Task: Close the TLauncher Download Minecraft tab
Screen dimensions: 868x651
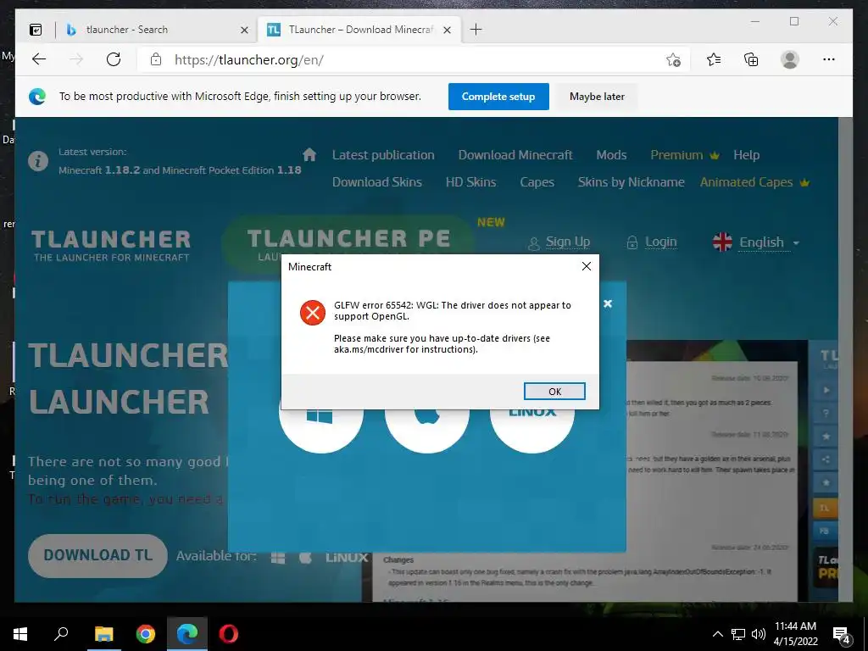Action: coord(448,30)
